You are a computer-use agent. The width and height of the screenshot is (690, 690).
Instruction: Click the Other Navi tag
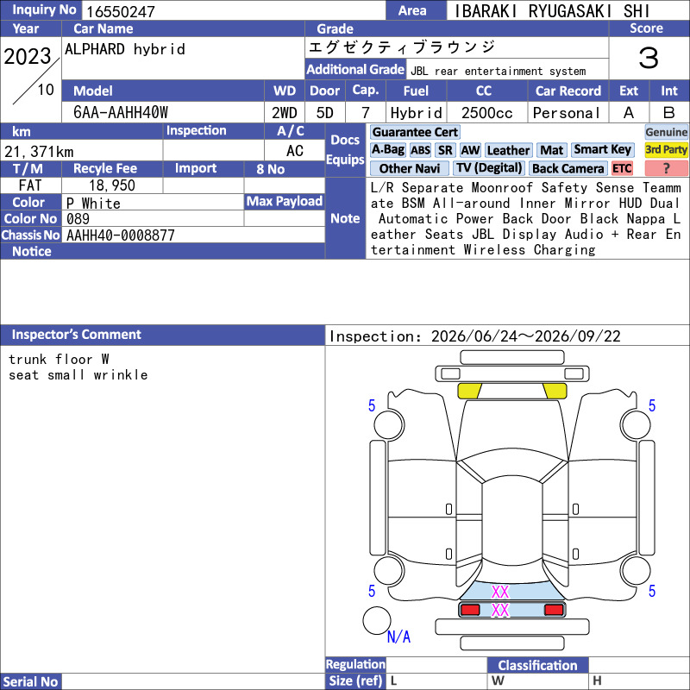pyautogui.click(x=409, y=168)
